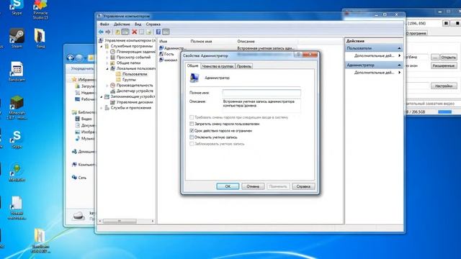Click Отмена in the properties dialog
The width and height of the screenshot is (461, 259).
pyautogui.click(x=253, y=186)
